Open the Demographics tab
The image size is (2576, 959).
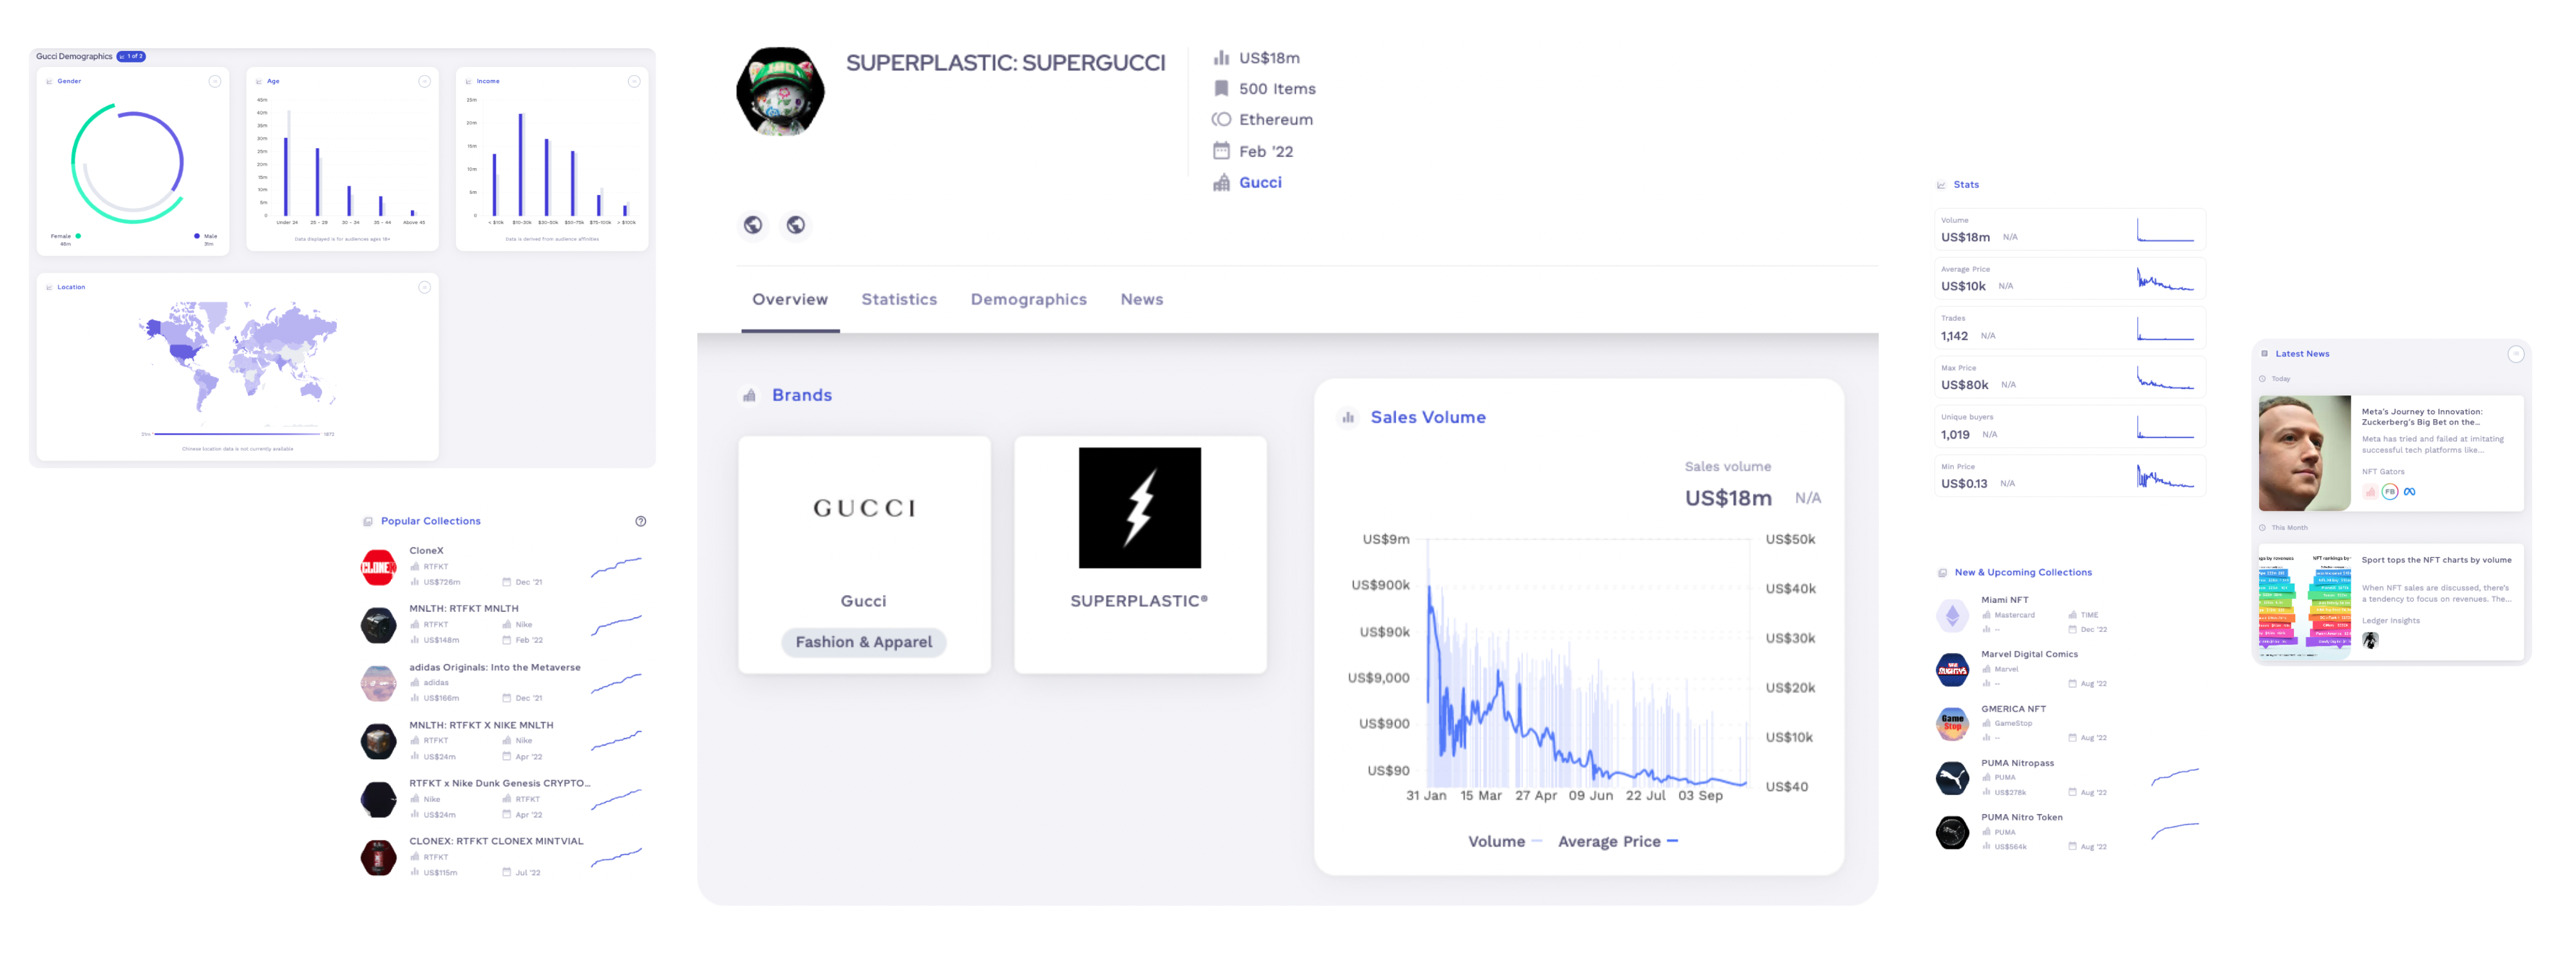pyautogui.click(x=1028, y=299)
